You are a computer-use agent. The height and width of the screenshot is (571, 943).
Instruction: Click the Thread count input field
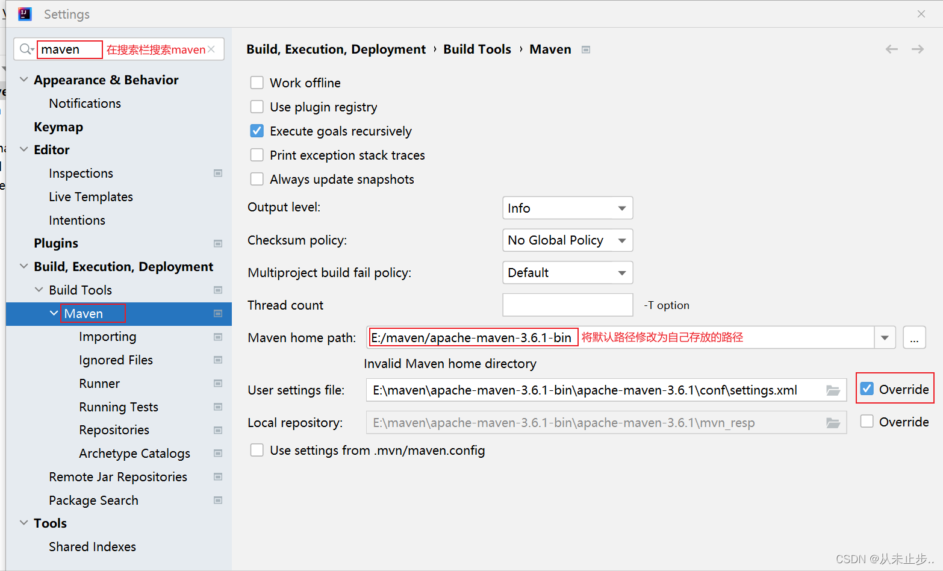(568, 305)
